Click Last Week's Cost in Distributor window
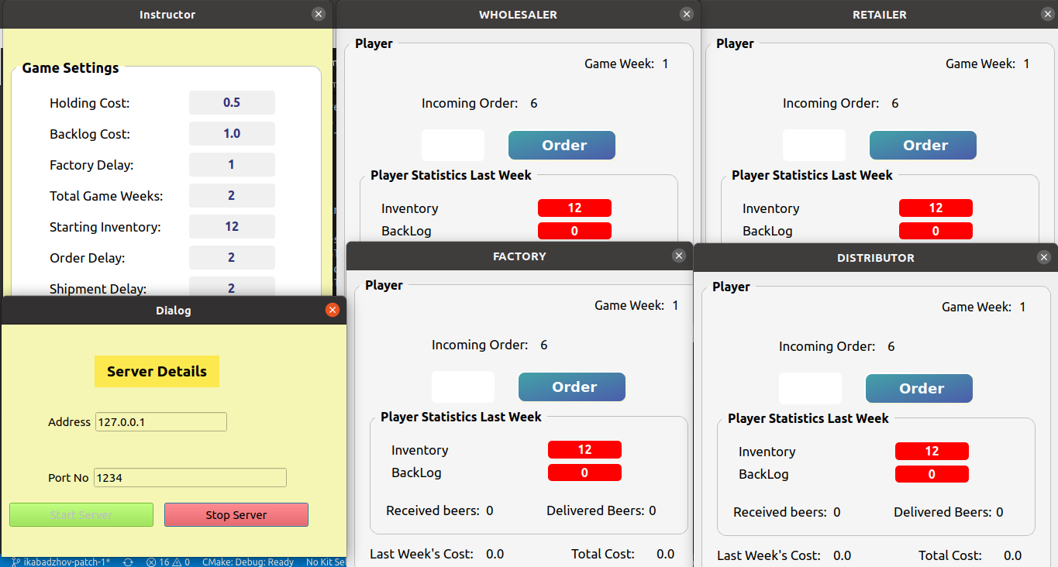The height and width of the screenshot is (567, 1058). (769, 555)
